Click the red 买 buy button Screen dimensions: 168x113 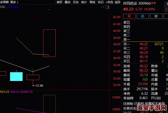pyautogui.click(x=129, y=16)
